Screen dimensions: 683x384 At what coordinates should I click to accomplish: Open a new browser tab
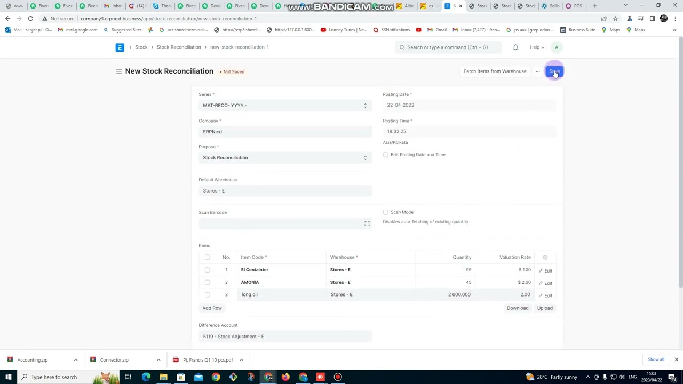click(x=595, y=6)
